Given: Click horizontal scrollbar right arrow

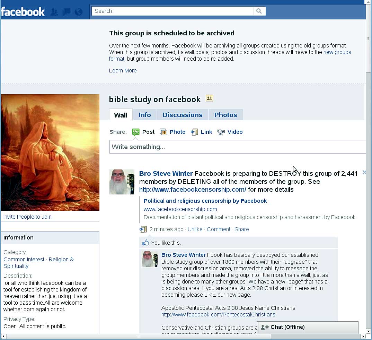Looking at the screenshot, I should pos(363,337).
